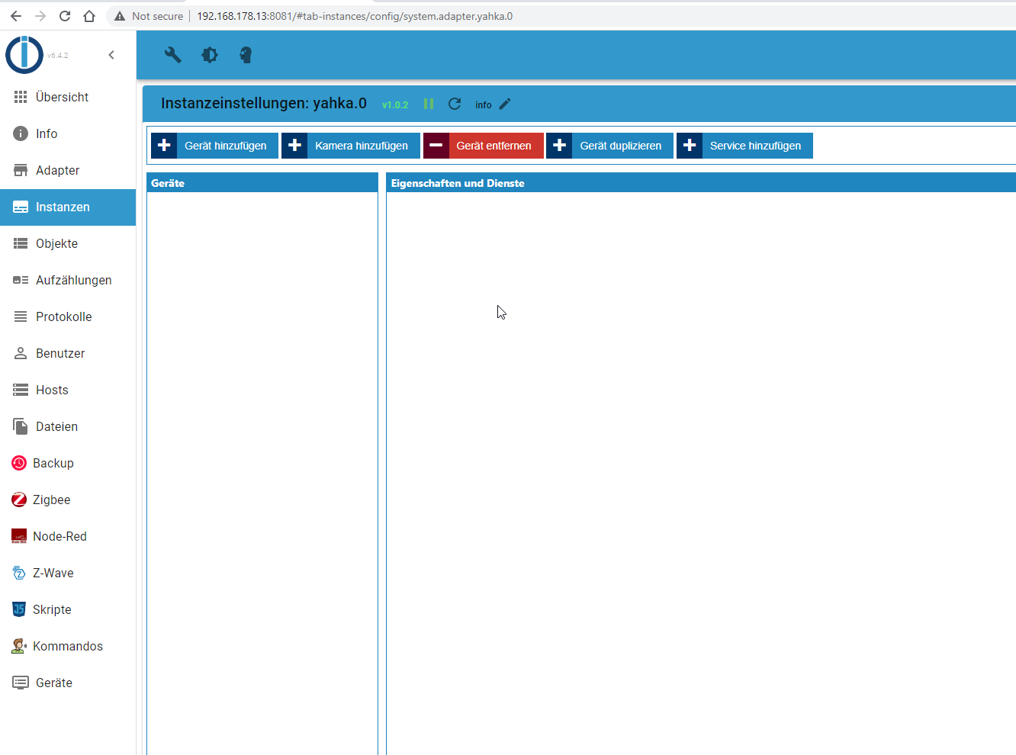Screen dimensions: 1016x755
Task: Click the Hosts server icon
Action: coord(21,390)
